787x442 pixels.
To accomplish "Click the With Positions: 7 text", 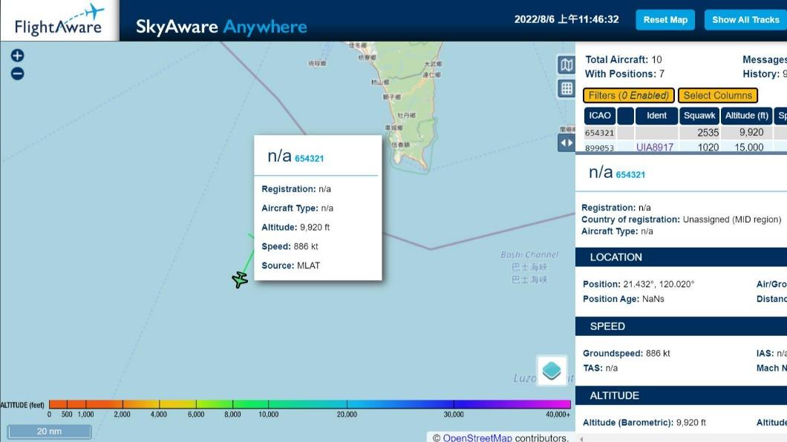I will pyautogui.click(x=625, y=74).
